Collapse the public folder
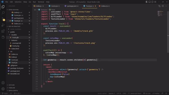Image resolution: width=169 pixels, height=95 pixels. tap(19, 32)
